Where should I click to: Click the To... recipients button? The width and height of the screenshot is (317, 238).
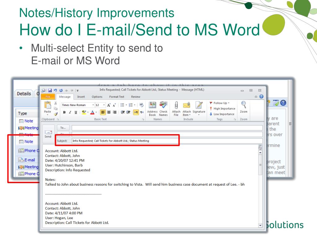tap(63, 128)
